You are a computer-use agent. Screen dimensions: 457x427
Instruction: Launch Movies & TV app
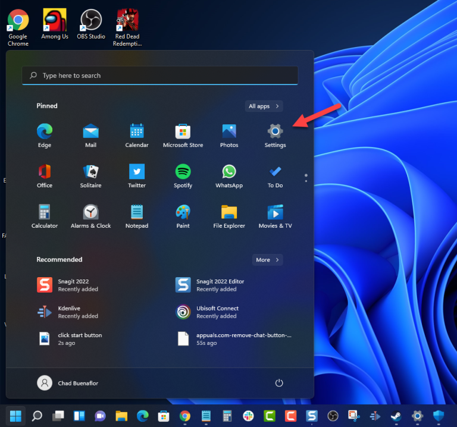275,216
